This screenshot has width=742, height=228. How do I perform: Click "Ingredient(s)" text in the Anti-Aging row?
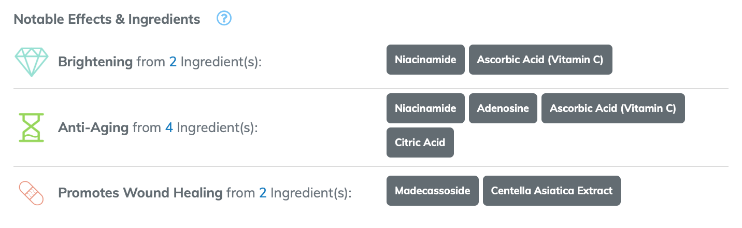coord(217,127)
